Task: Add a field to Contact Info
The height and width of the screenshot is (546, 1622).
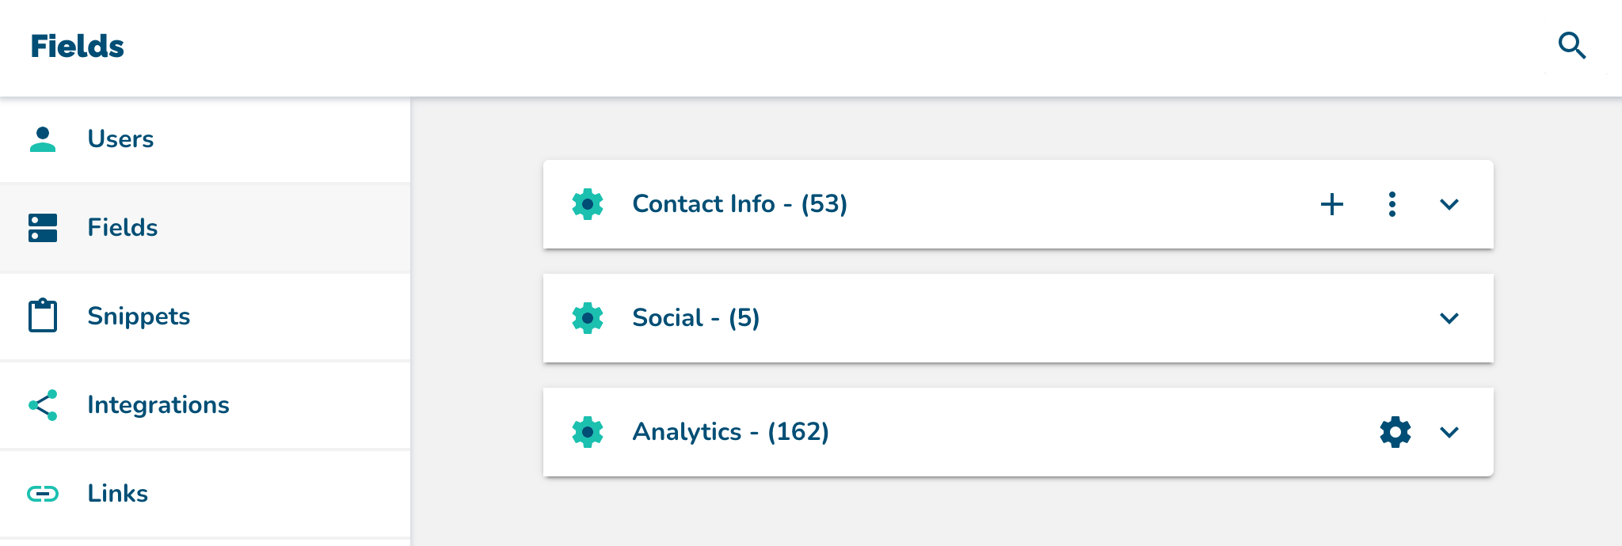Action: pos(1332,204)
